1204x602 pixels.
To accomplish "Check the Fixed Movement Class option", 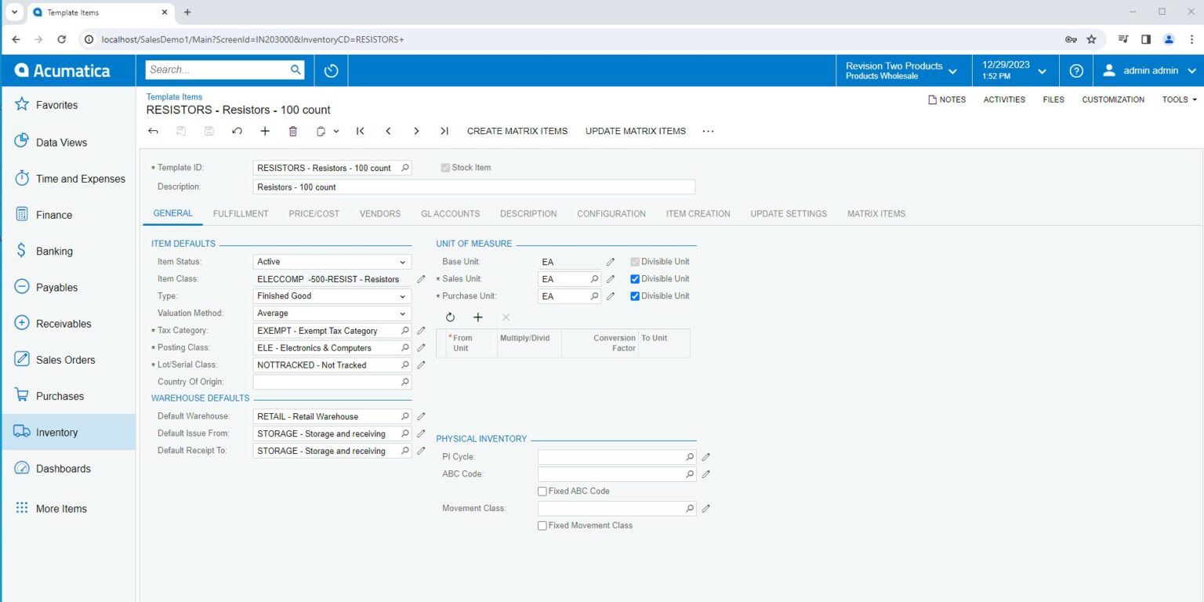I will pos(542,526).
